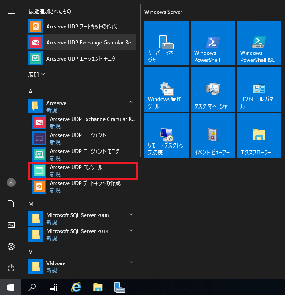
Task: Open リモート デスクトップ接続 tile
Action: [x=167, y=136]
